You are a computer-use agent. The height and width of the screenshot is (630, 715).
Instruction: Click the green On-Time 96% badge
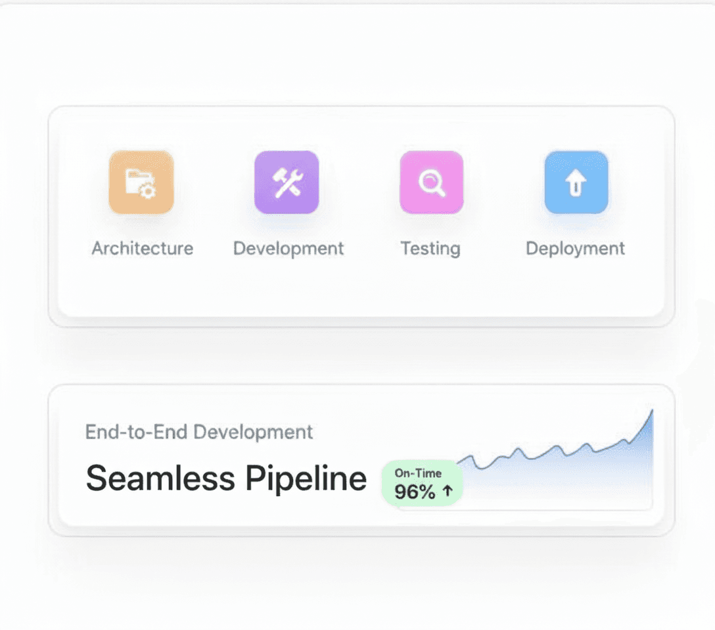[423, 483]
